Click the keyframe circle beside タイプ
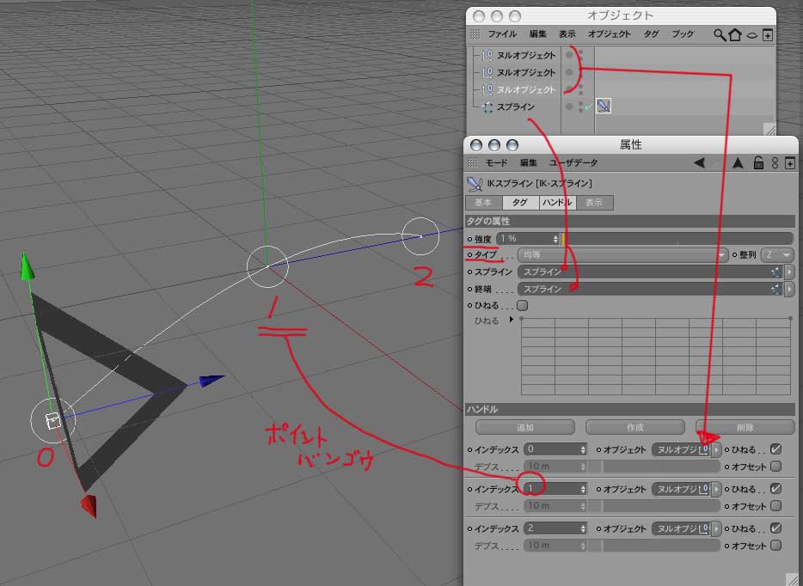 [x=469, y=255]
